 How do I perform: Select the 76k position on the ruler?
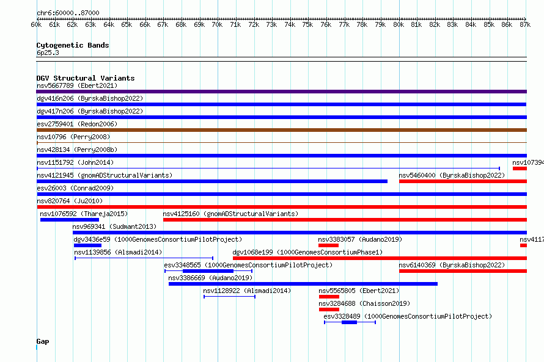[326, 24]
